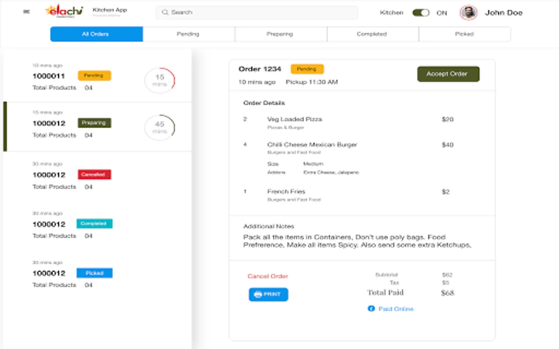Viewport: 559px width, 349px height.
Task: Click the search magnifier icon
Action: pyautogui.click(x=165, y=12)
